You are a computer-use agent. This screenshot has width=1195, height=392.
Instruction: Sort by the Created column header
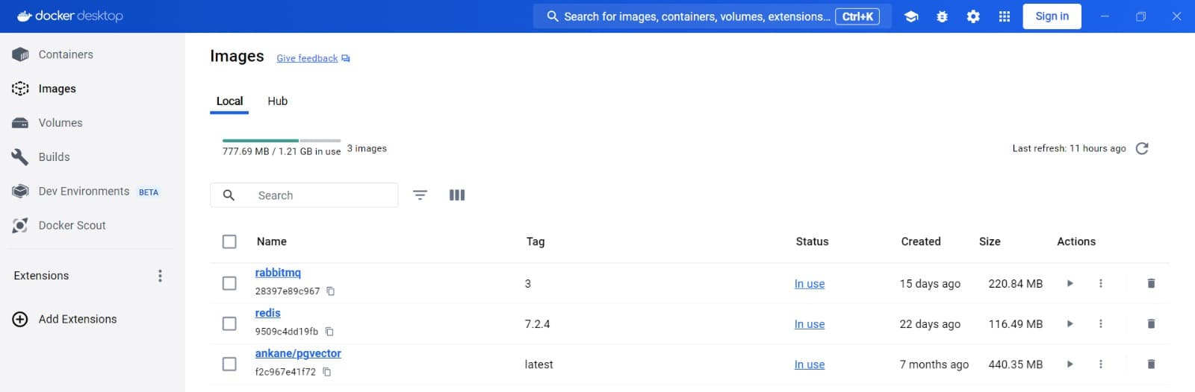[x=921, y=241]
